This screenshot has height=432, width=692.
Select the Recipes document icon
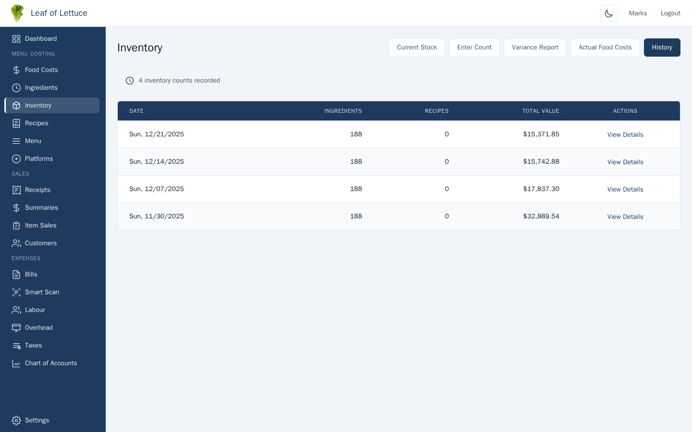pyautogui.click(x=16, y=123)
